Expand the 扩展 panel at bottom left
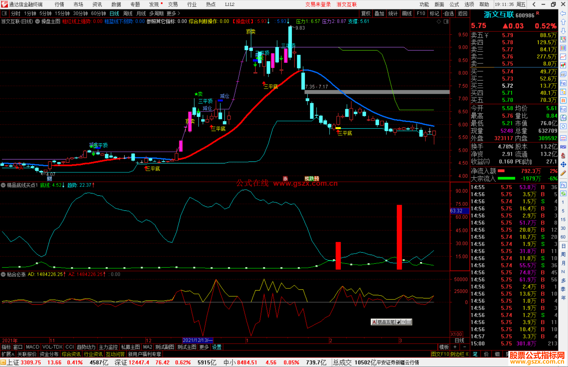The image size is (568, 367). point(8,354)
